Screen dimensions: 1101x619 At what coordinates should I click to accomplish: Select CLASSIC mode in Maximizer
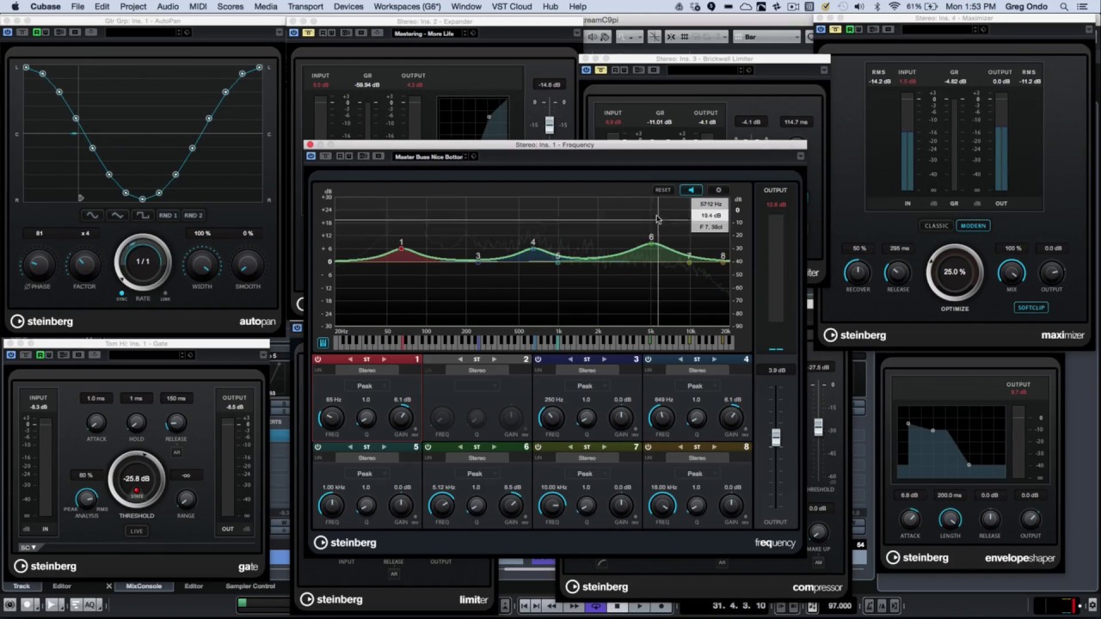(937, 225)
